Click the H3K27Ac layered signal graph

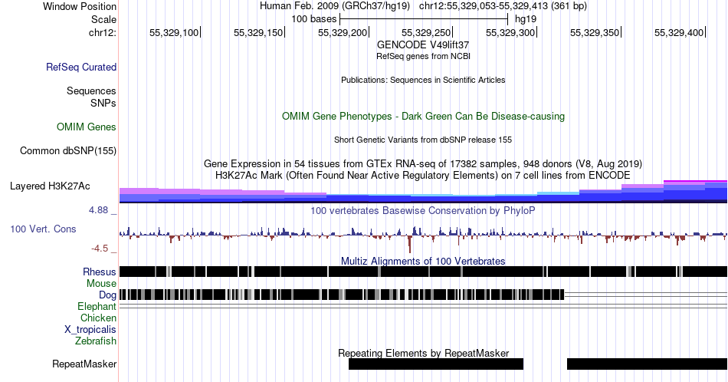[423, 192]
